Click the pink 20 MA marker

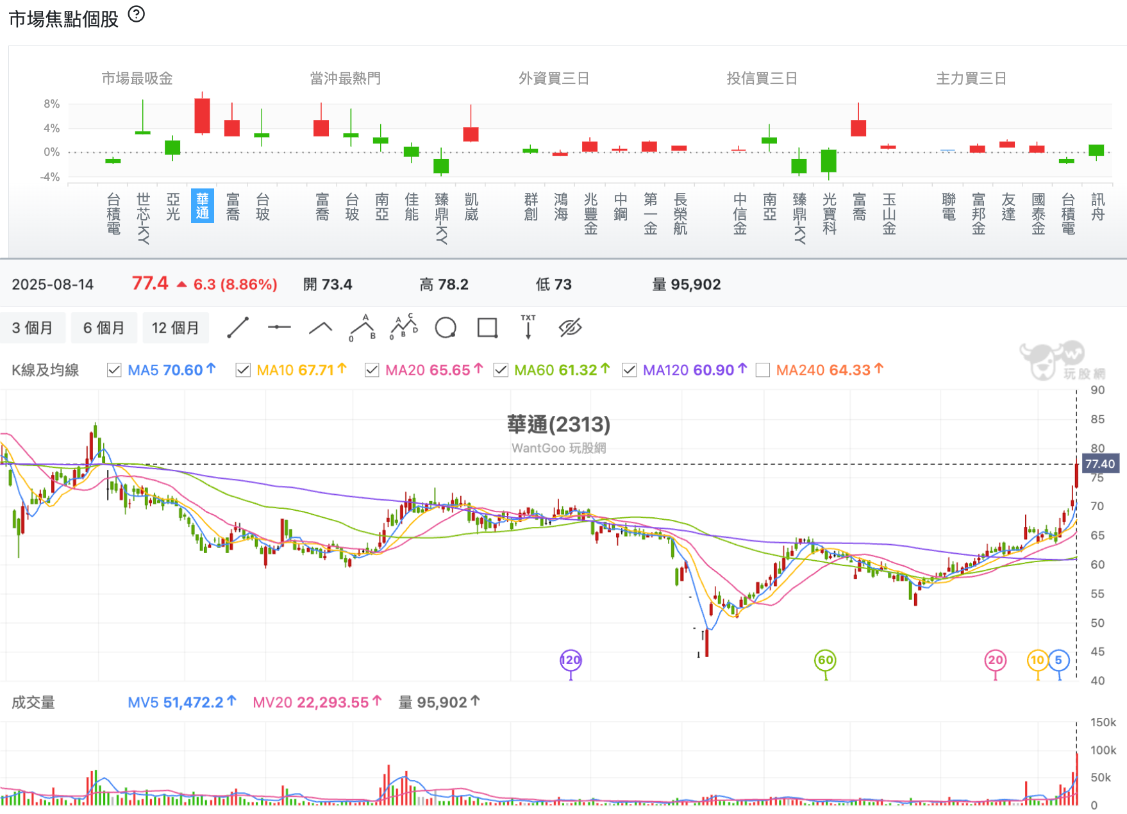point(996,660)
